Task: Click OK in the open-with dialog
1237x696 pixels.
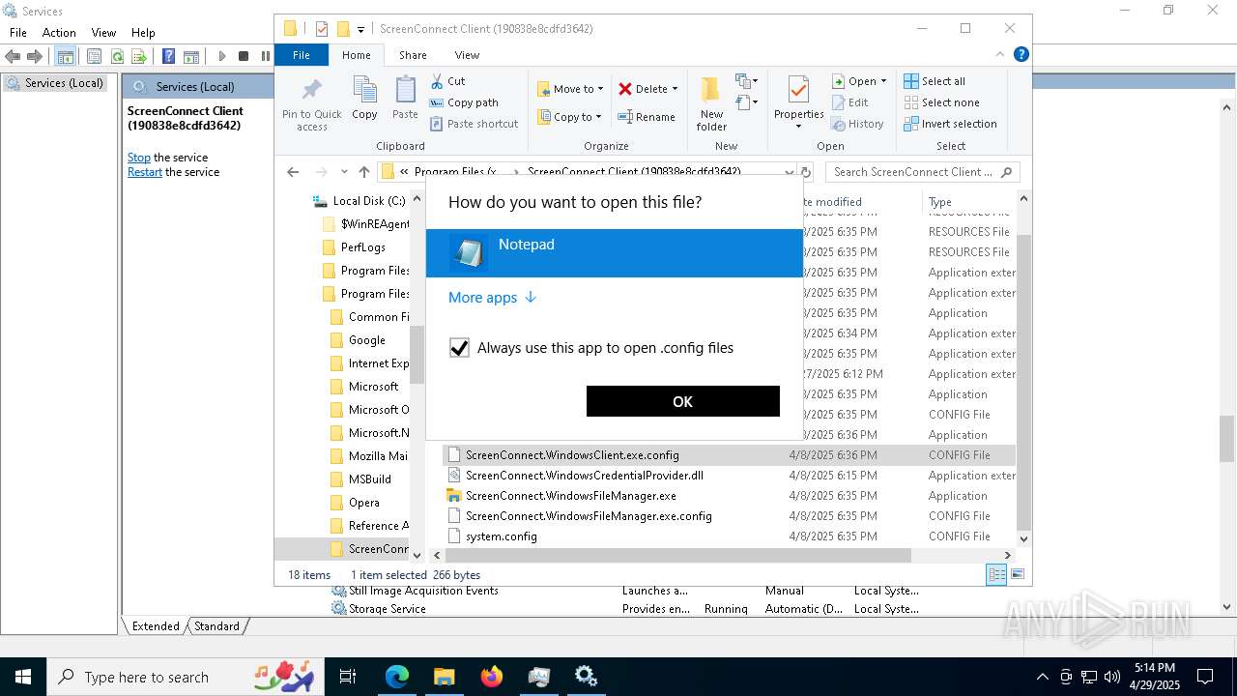Action: pyautogui.click(x=682, y=401)
